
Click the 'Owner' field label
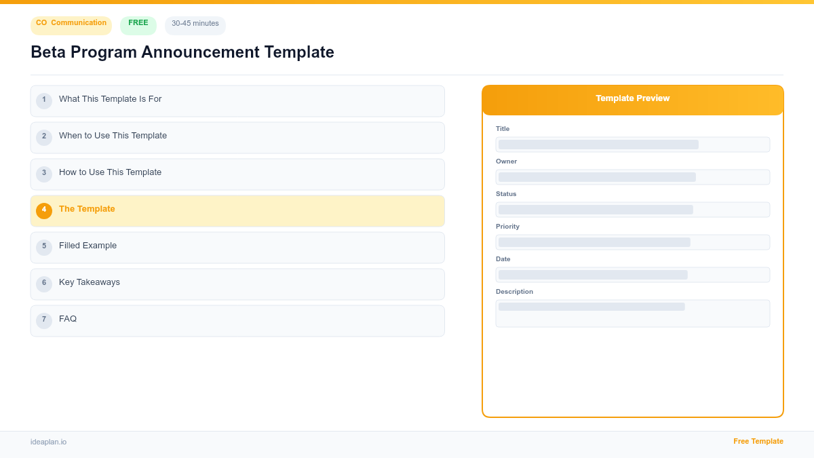click(x=506, y=161)
